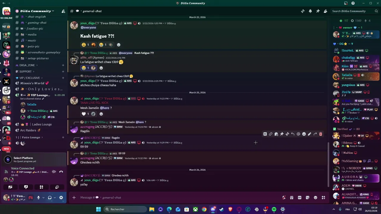Click the Rechercher taskbar search box
This screenshot has height=214, width=381.
click(x=125, y=209)
